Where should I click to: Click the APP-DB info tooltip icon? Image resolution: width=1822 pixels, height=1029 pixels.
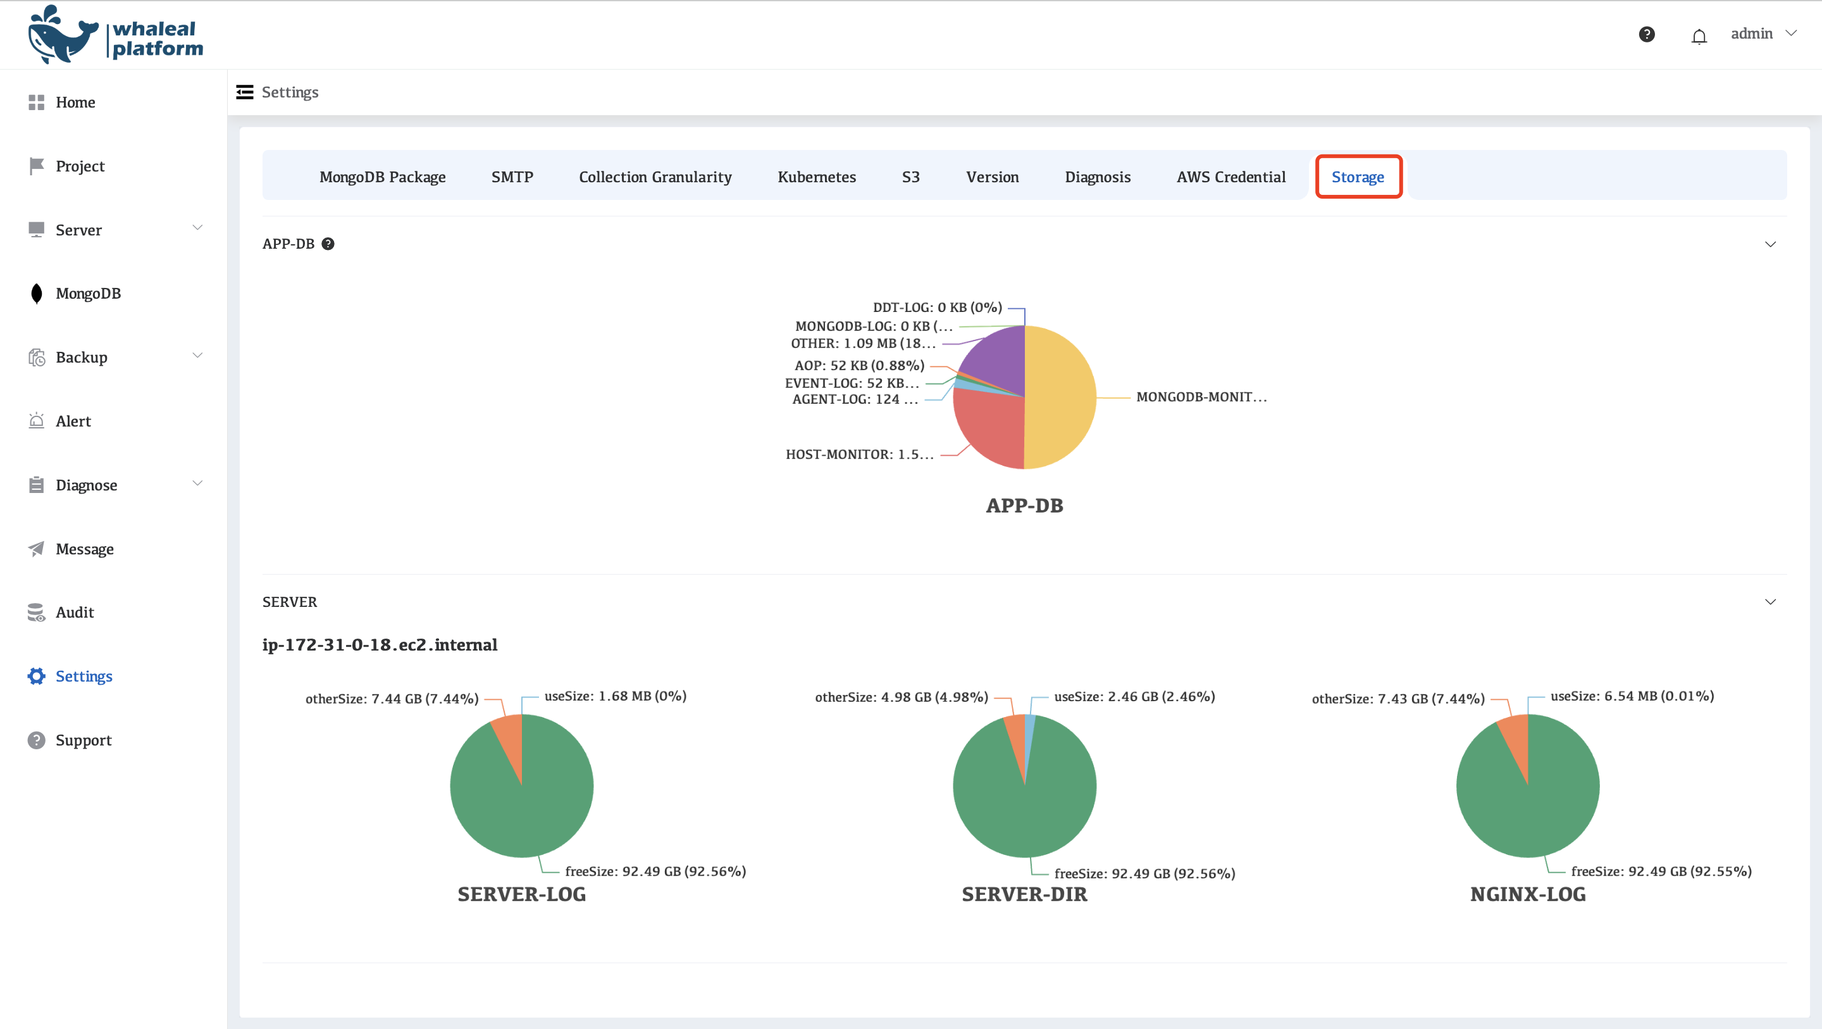click(328, 244)
